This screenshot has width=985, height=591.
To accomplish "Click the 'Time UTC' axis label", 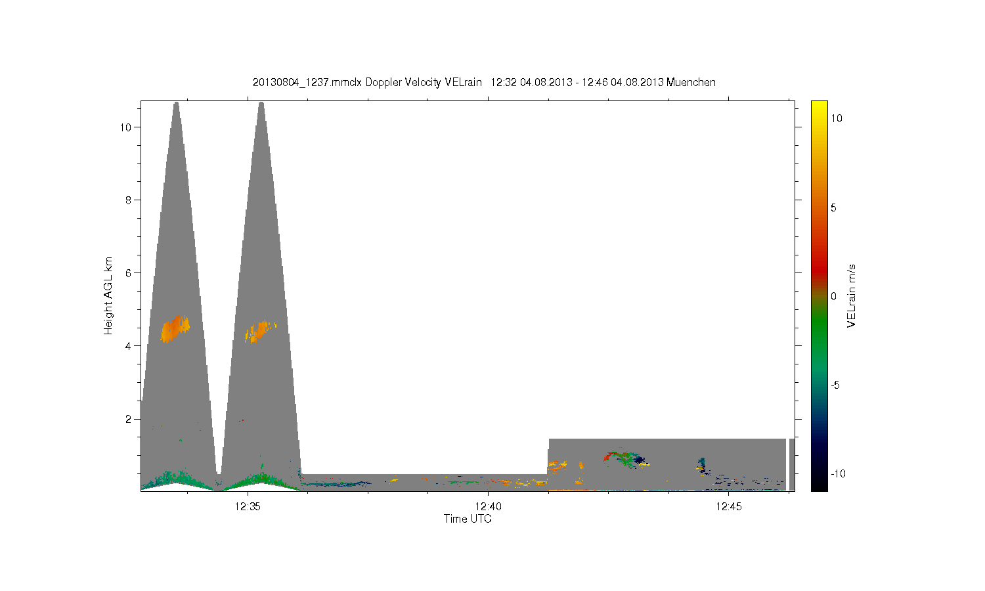I will tap(468, 519).
